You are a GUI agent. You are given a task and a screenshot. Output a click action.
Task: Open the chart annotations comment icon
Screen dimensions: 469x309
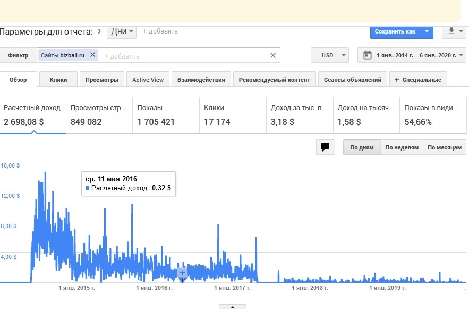point(325,147)
